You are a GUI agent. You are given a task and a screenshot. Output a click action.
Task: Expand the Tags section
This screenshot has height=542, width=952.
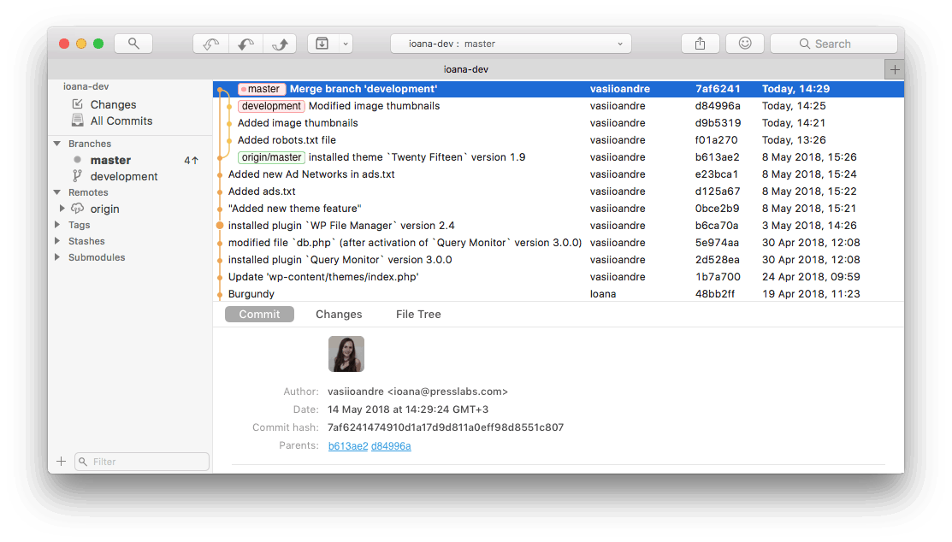(x=57, y=225)
